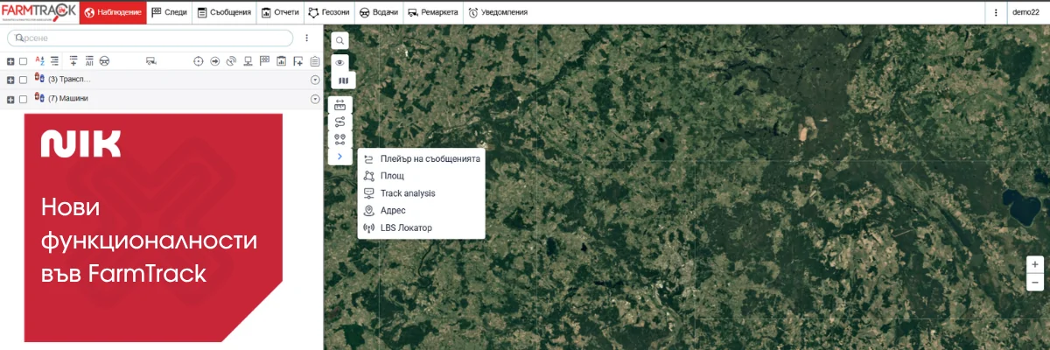Click the crosshair locate target icon

(198, 61)
